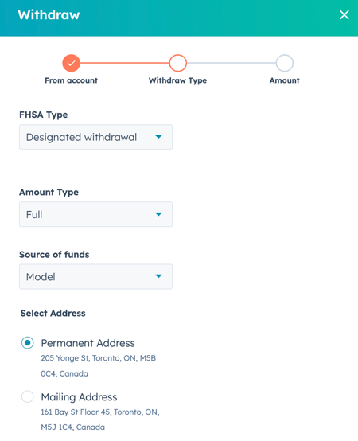358x441 pixels.
Task: Click the completed From account checkmark step
Action: point(71,63)
